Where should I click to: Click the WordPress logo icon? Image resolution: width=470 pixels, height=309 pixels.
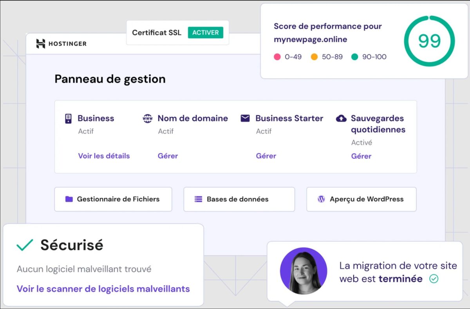[x=321, y=199]
